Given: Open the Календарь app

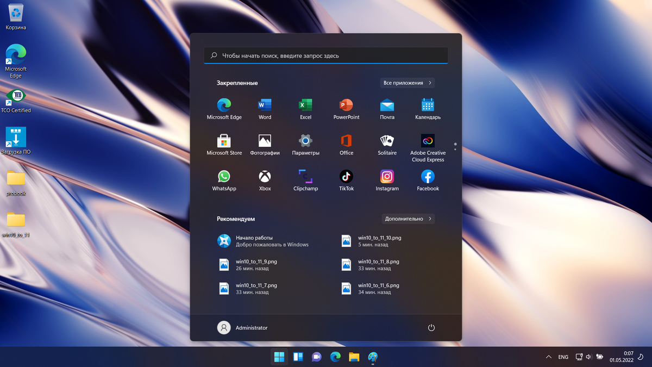Looking at the screenshot, I should click(x=428, y=109).
